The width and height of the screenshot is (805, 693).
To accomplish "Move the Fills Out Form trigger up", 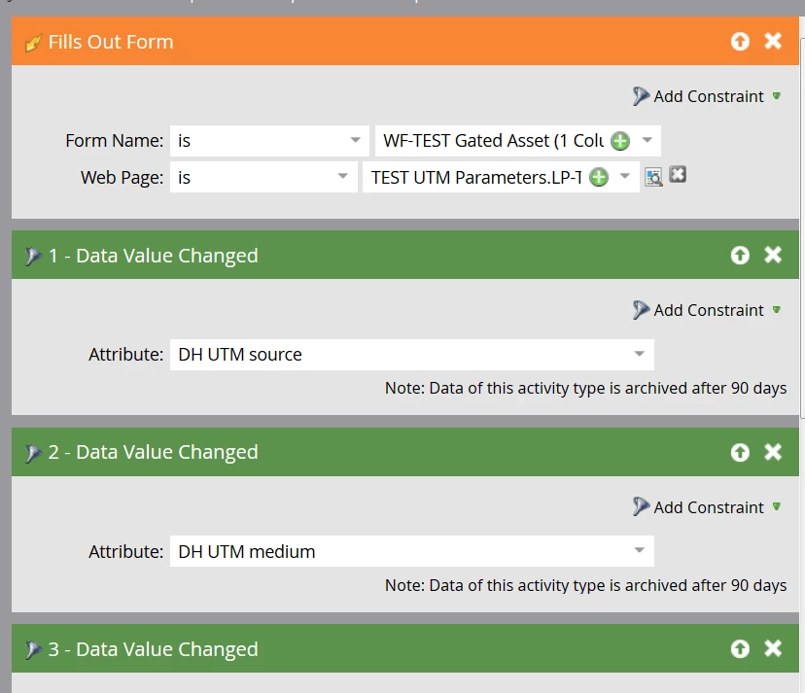I will point(740,42).
